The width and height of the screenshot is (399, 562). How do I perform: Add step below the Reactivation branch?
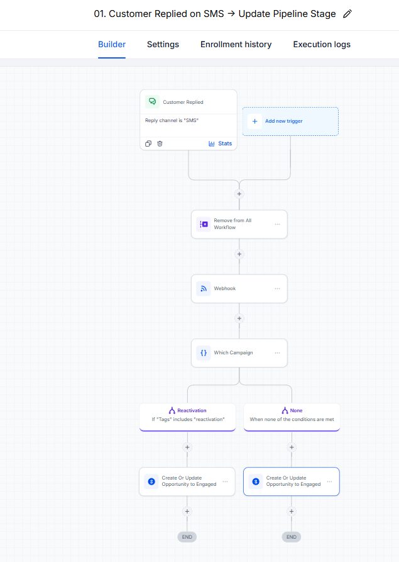point(187,447)
